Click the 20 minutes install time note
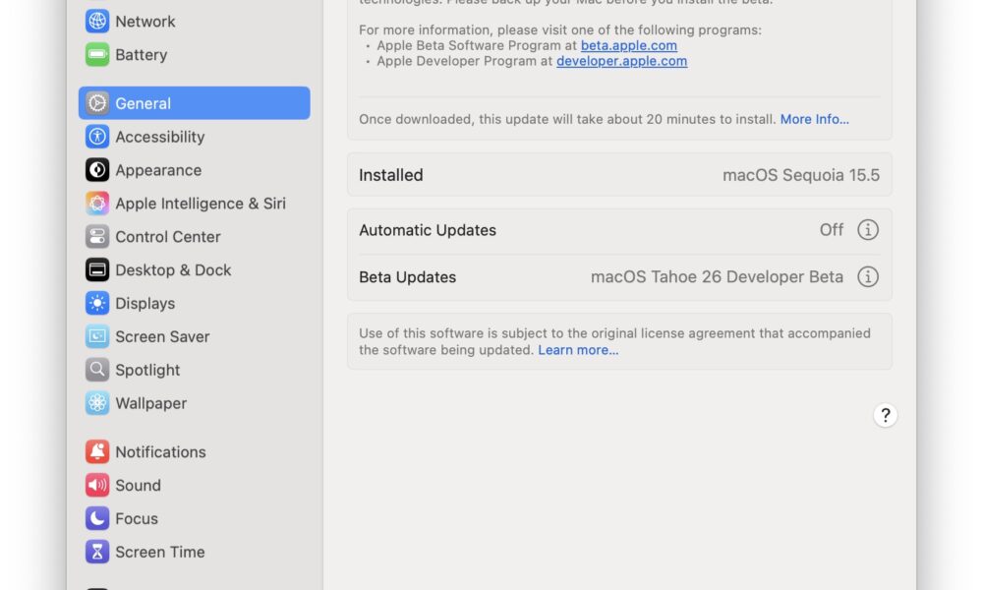 pos(567,119)
